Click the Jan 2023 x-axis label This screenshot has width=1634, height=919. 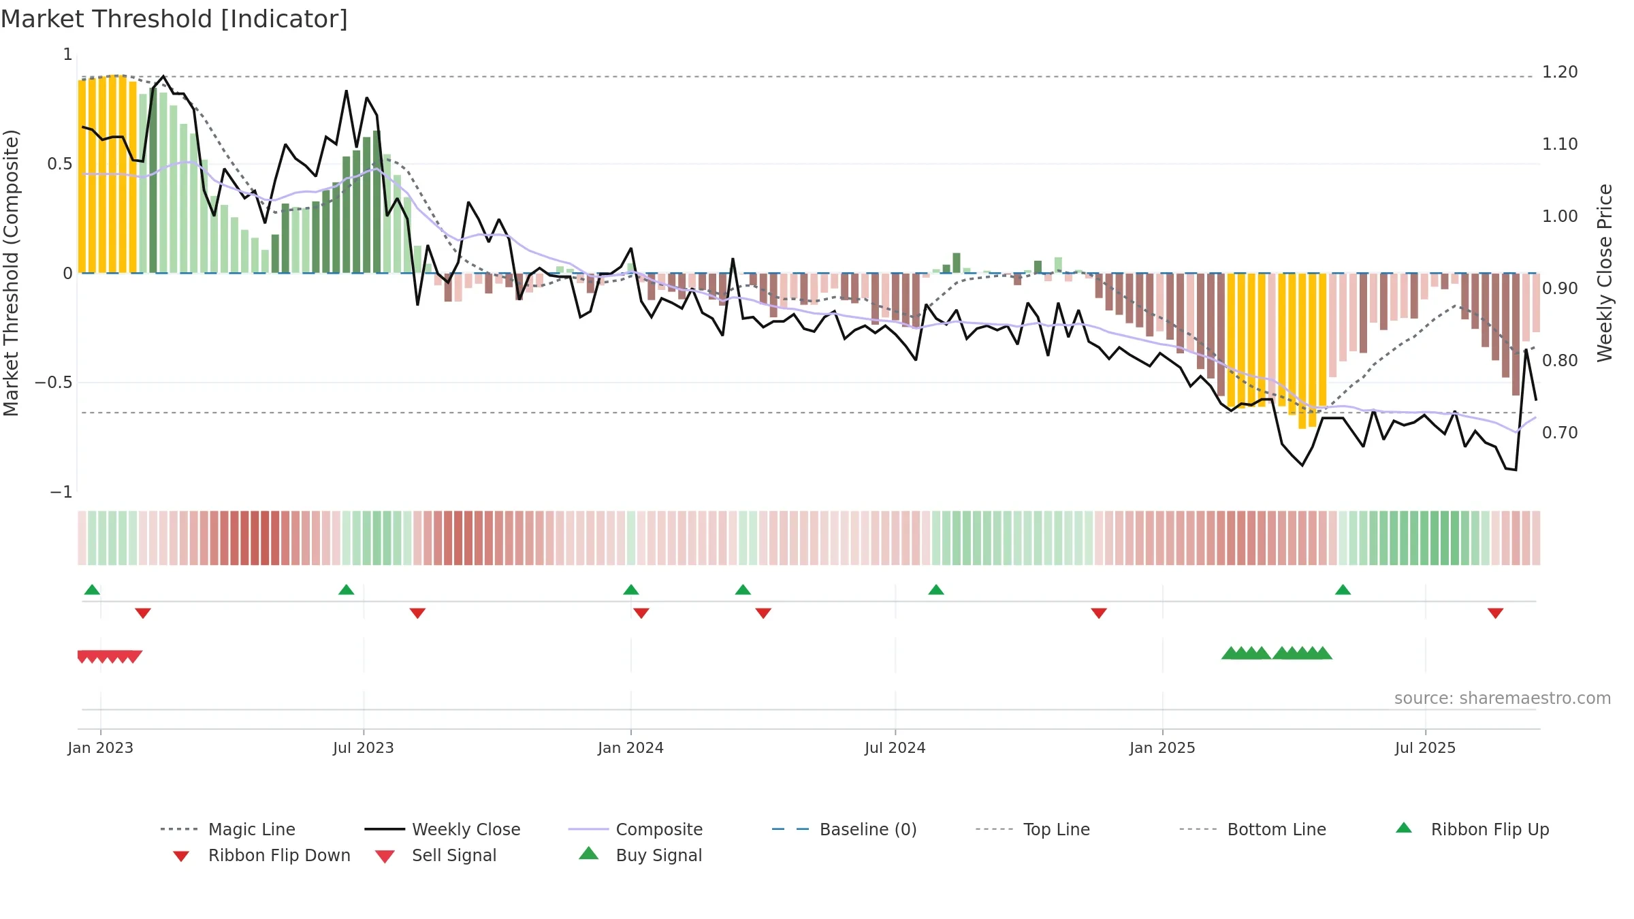pos(101,747)
